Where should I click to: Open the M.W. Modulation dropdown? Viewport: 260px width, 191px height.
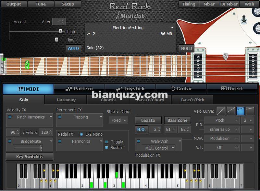tap(222, 139)
